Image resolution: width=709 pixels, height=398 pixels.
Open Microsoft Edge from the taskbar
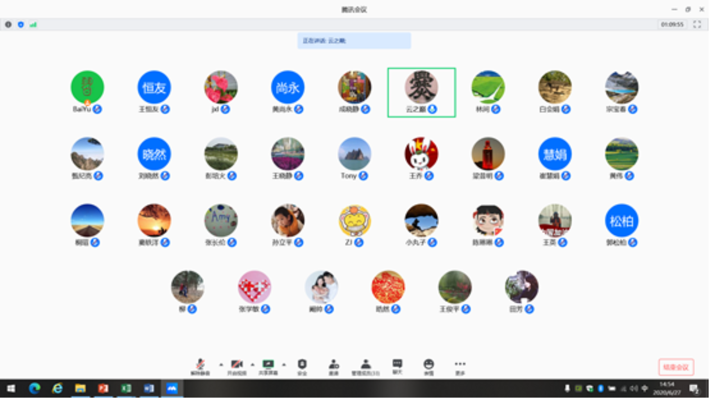coord(34,388)
